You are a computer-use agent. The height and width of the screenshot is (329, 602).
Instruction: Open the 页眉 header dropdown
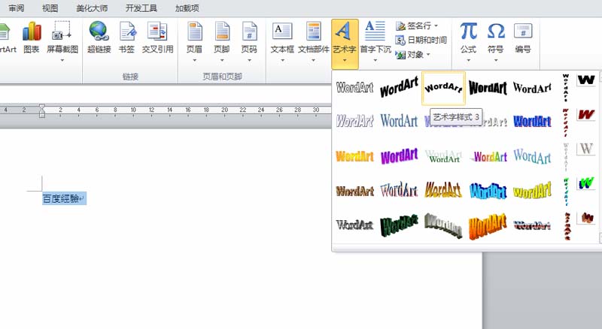[194, 59]
